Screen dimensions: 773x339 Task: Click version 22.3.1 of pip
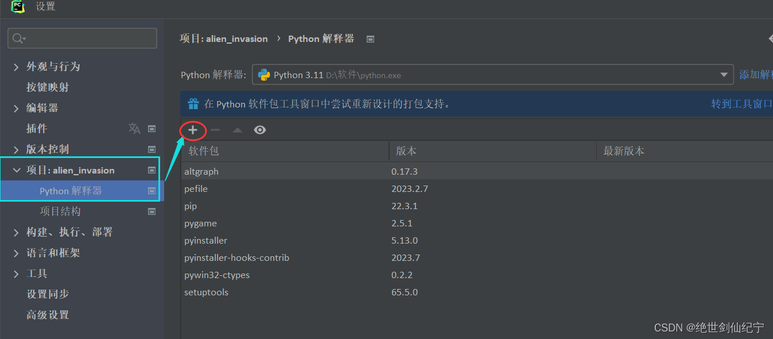point(404,206)
